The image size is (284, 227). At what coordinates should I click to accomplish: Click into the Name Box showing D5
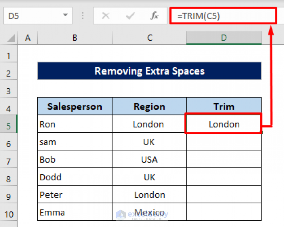point(38,16)
